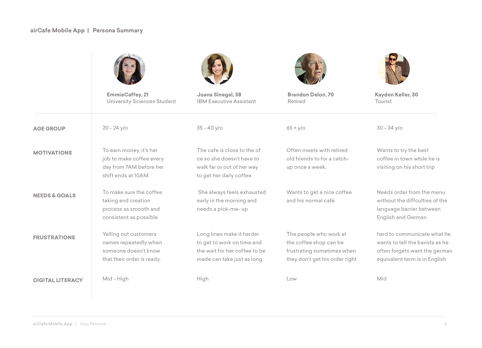Open Brandon Delon's avatar image
The width and height of the screenshot is (482, 348).
(311, 69)
